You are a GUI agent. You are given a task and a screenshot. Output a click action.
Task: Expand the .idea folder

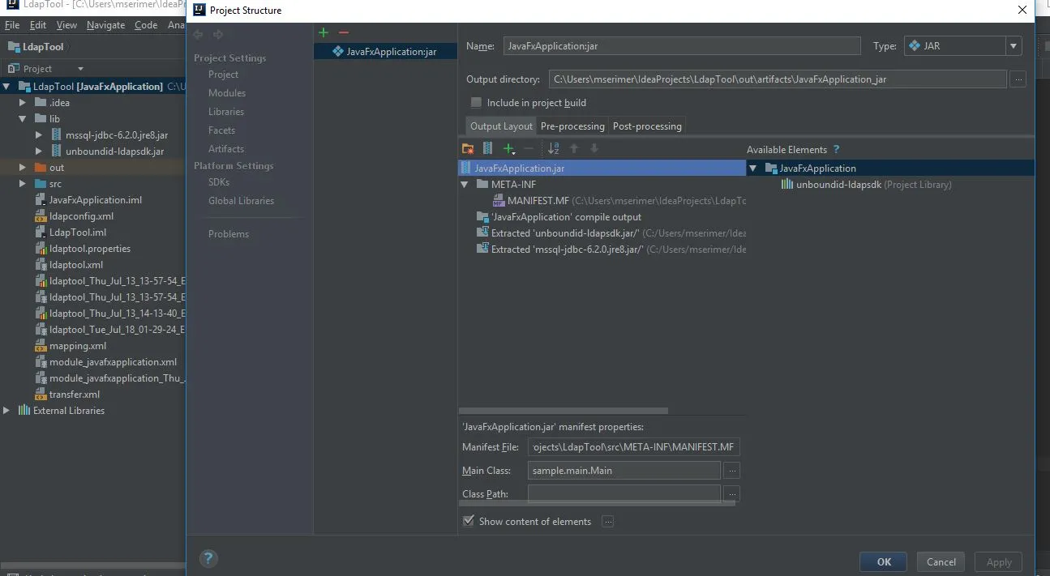23,103
